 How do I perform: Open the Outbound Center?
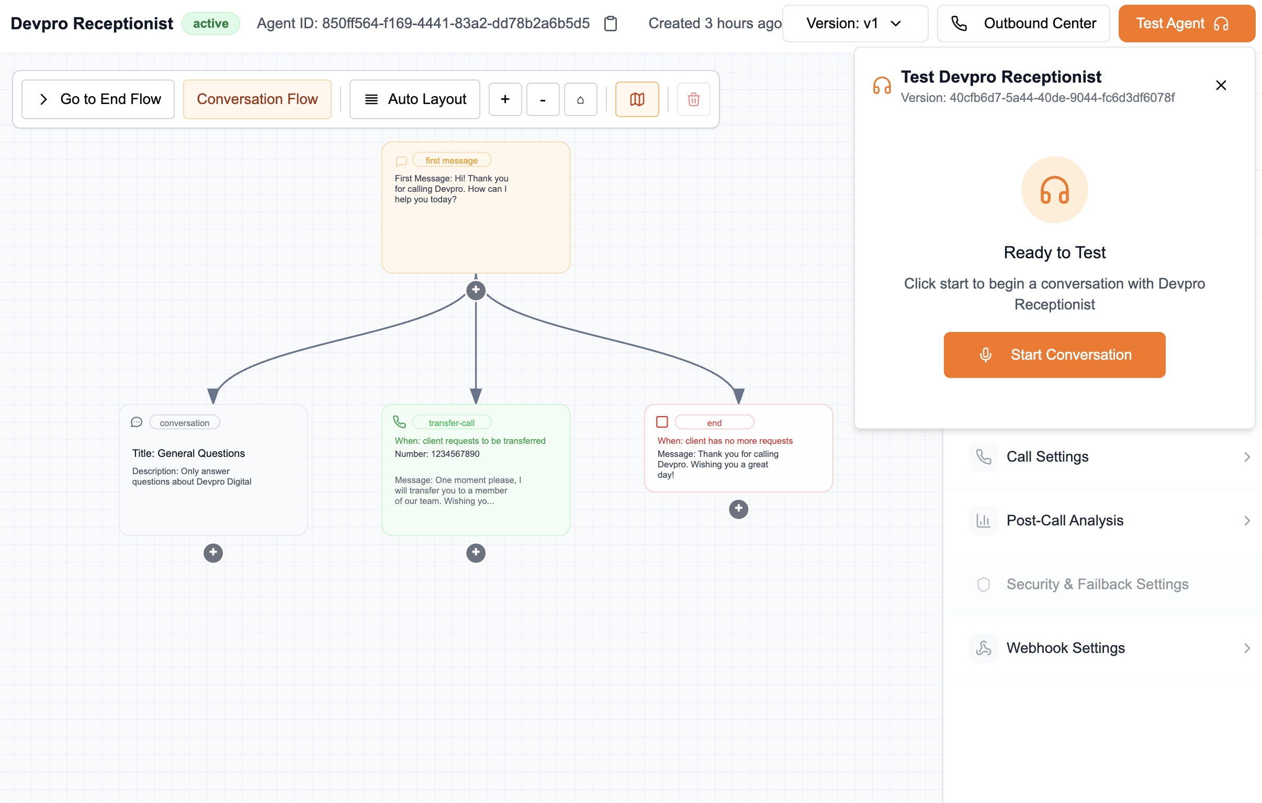[1023, 24]
